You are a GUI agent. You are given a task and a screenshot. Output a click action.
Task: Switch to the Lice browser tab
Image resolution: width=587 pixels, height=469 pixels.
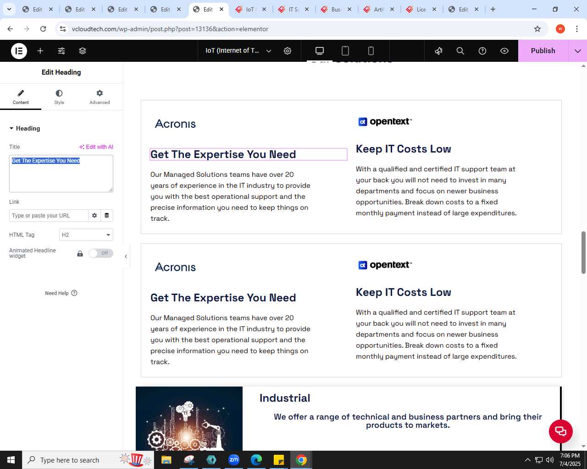(x=421, y=9)
